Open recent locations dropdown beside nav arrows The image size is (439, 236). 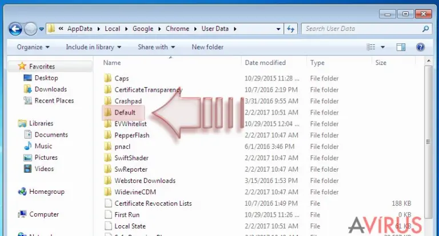(x=41, y=29)
